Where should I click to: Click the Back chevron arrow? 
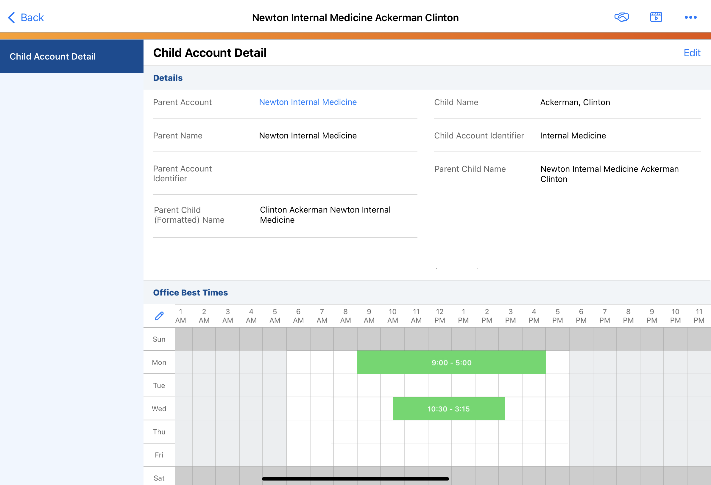click(11, 18)
